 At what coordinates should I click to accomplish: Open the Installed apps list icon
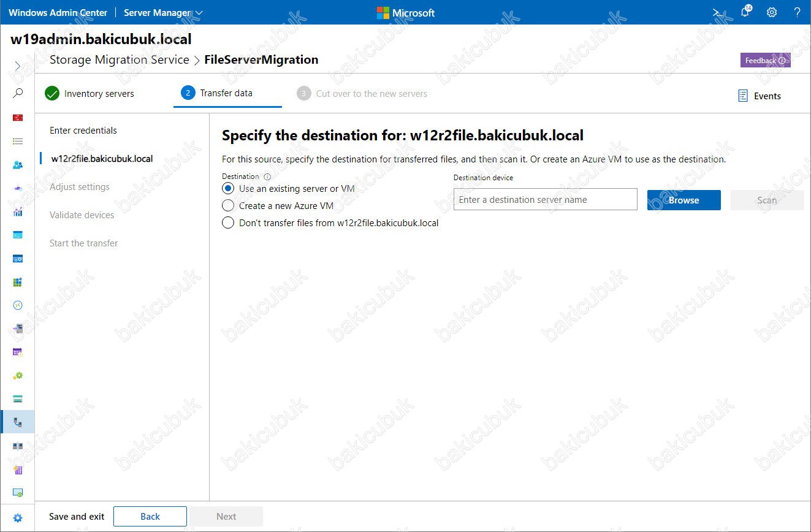pyautogui.click(x=18, y=141)
